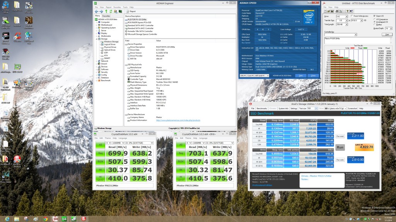Switch to Anvil's Storage Utilities red taskbar icon

pyautogui.click(x=84, y=219)
